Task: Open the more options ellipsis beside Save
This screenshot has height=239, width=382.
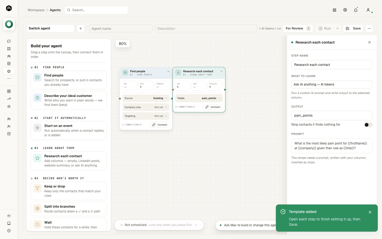Action: pyautogui.click(x=369, y=28)
